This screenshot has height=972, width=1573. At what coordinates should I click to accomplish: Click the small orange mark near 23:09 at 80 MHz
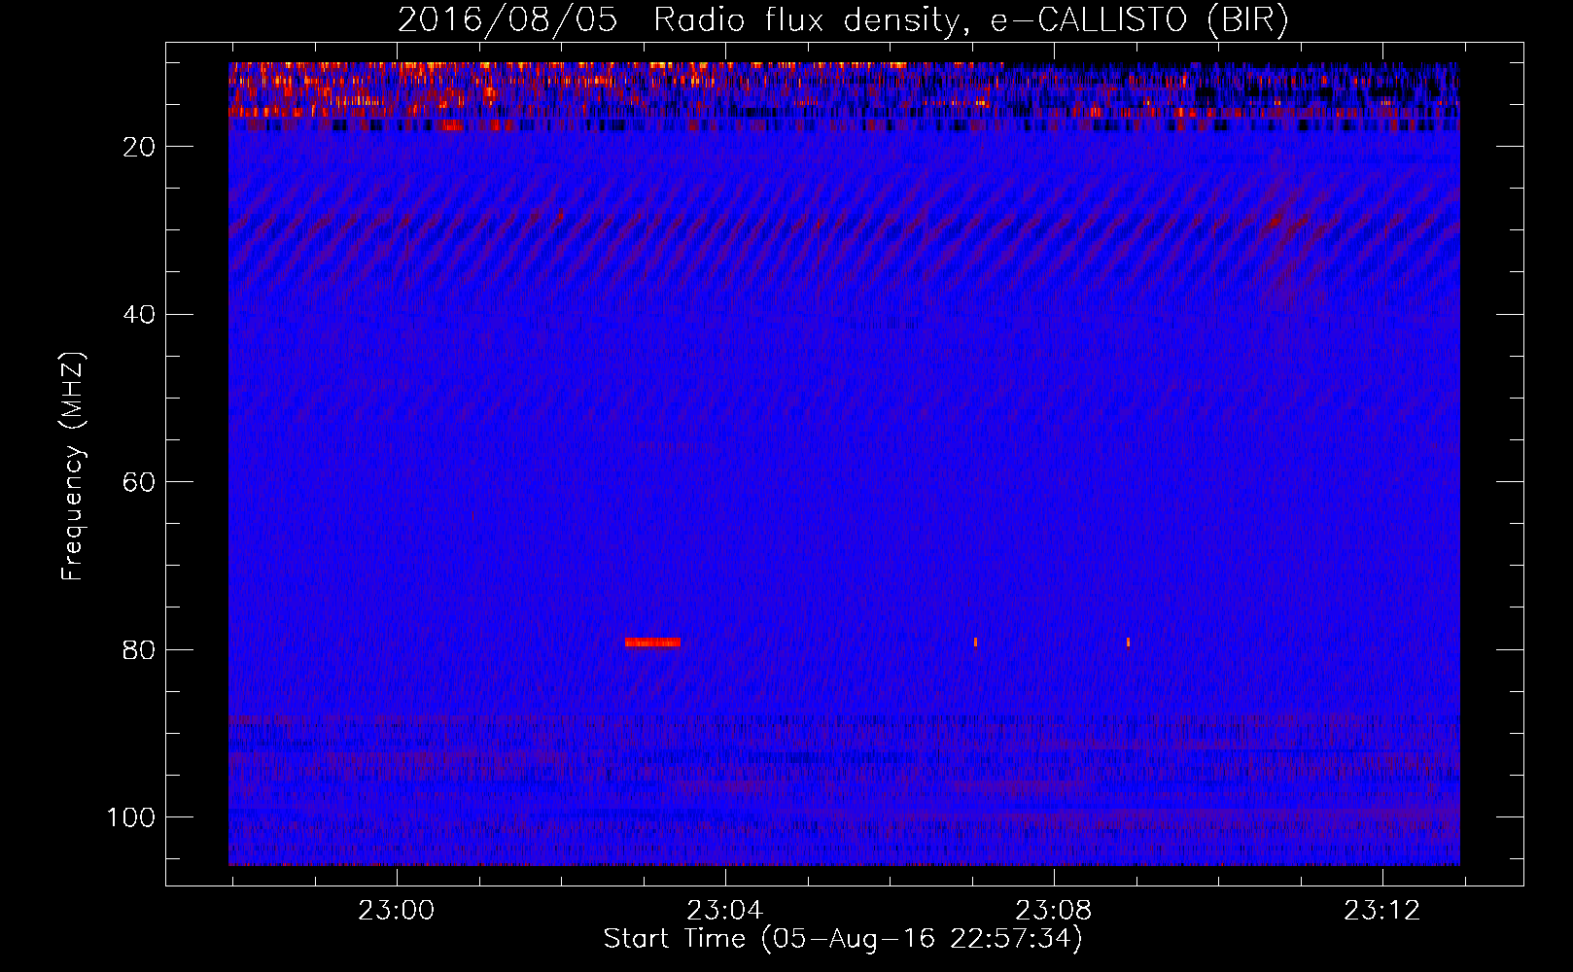[x=1128, y=642]
